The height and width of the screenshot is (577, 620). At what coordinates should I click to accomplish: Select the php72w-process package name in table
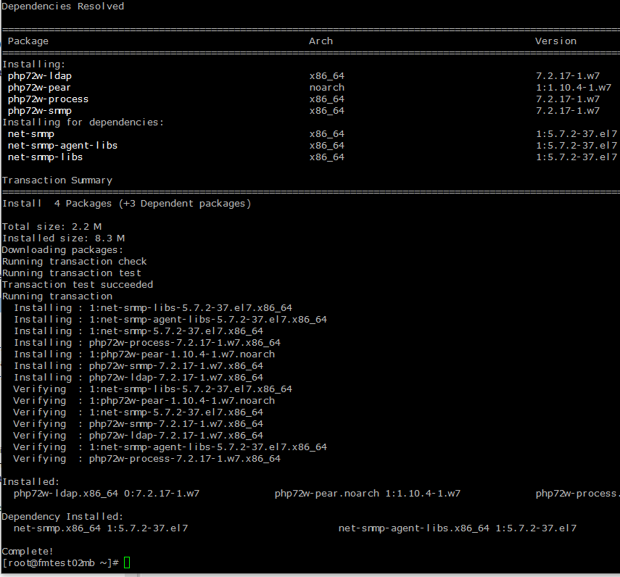click(x=49, y=99)
